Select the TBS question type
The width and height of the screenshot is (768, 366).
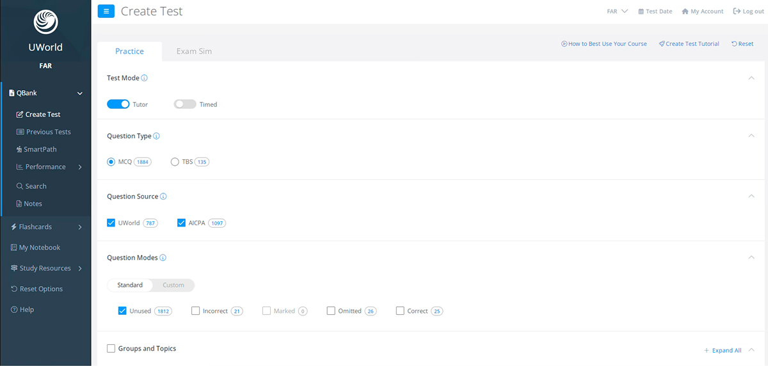point(175,162)
